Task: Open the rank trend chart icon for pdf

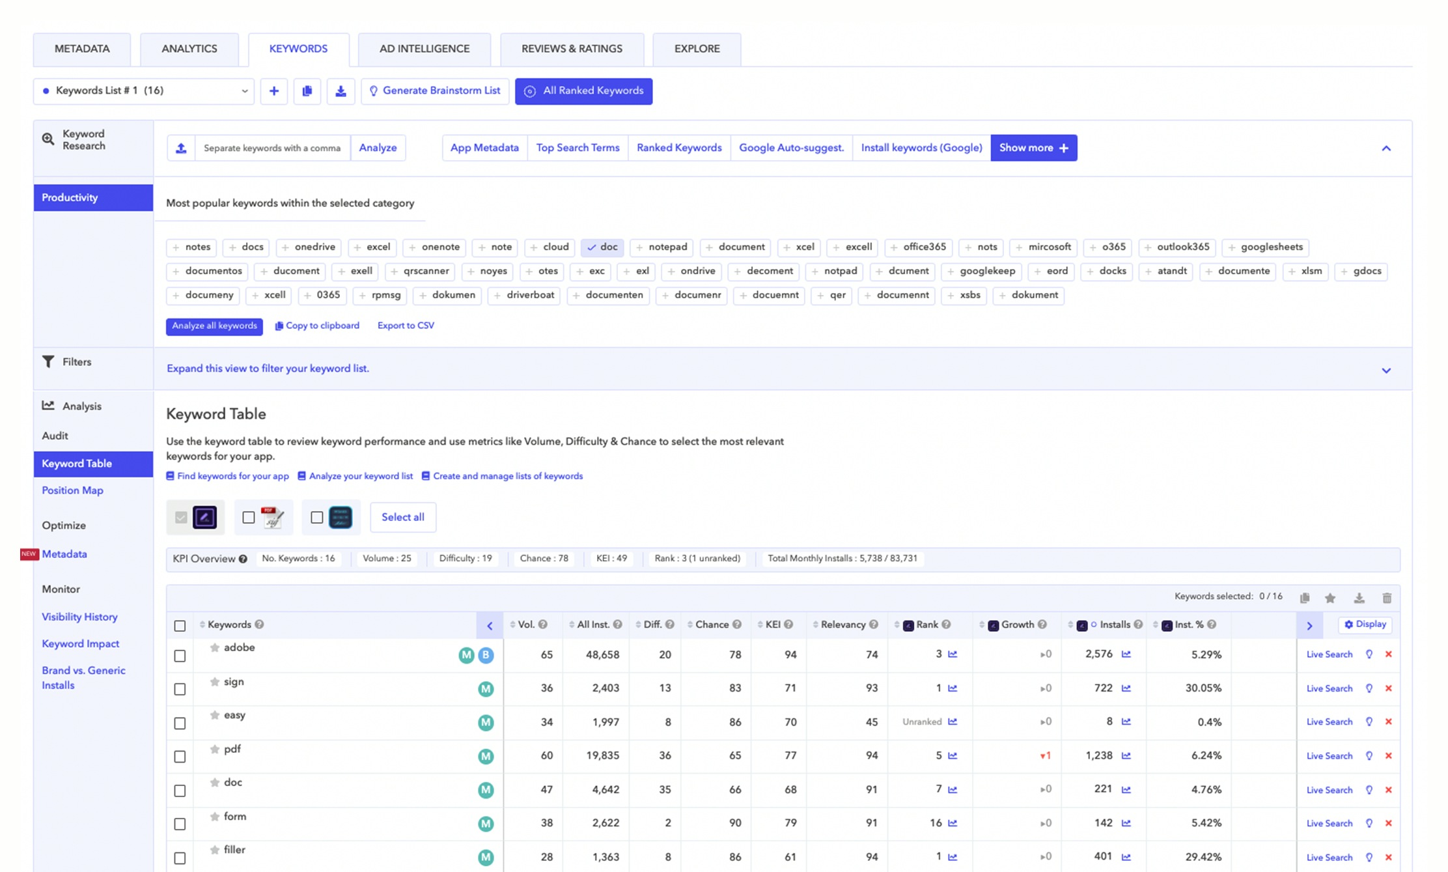Action: click(x=953, y=756)
